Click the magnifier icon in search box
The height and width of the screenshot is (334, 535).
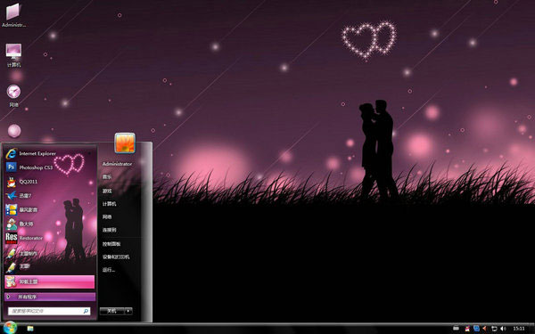(x=86, y=311)
